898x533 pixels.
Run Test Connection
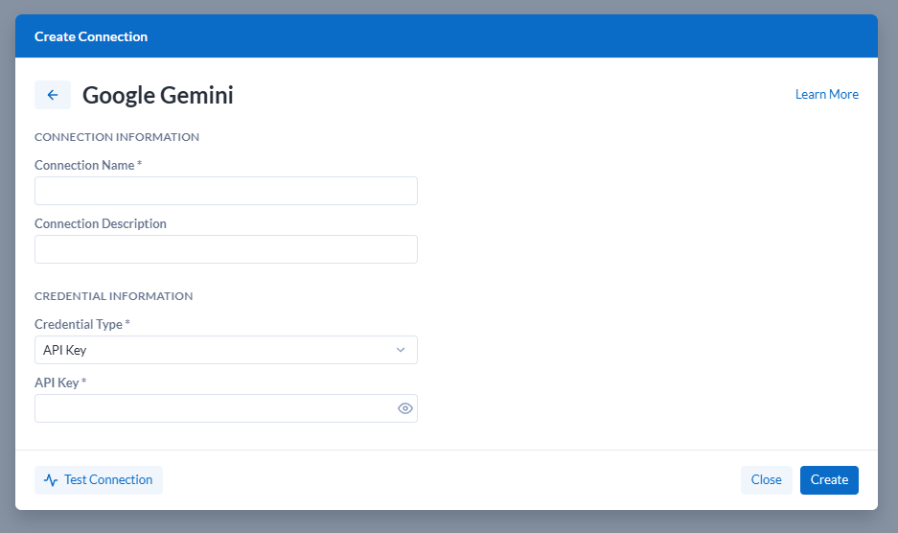point(99,480)
